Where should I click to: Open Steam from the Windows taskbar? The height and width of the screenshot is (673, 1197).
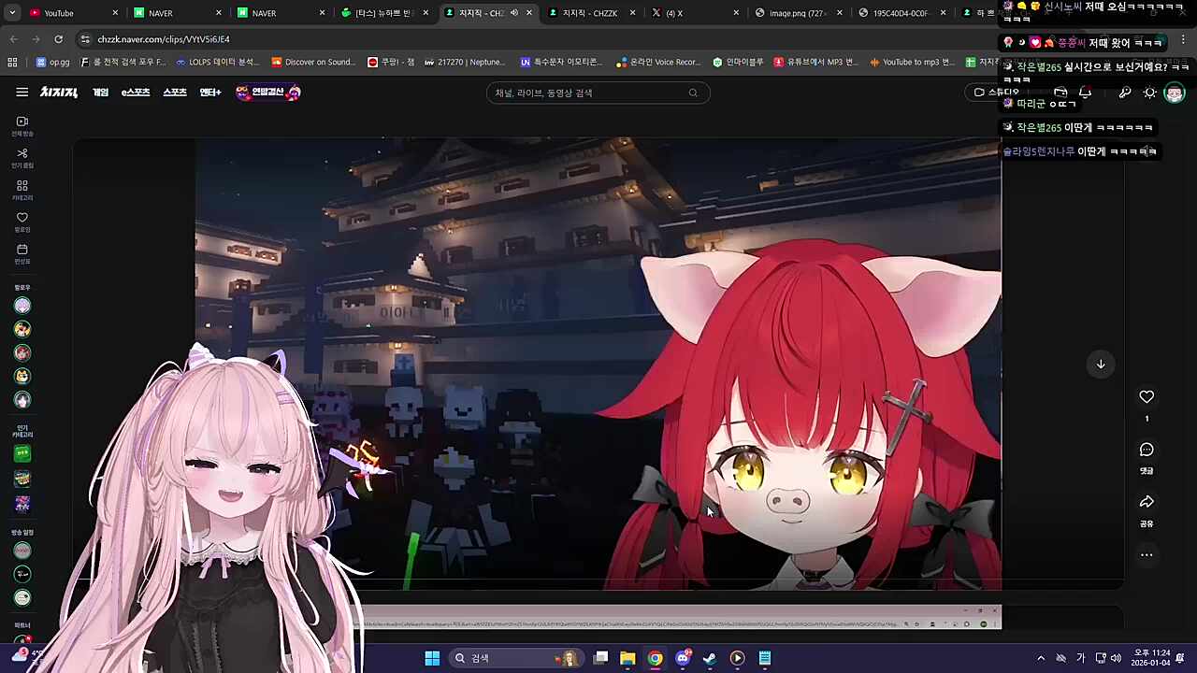click(x=710, y=658)
